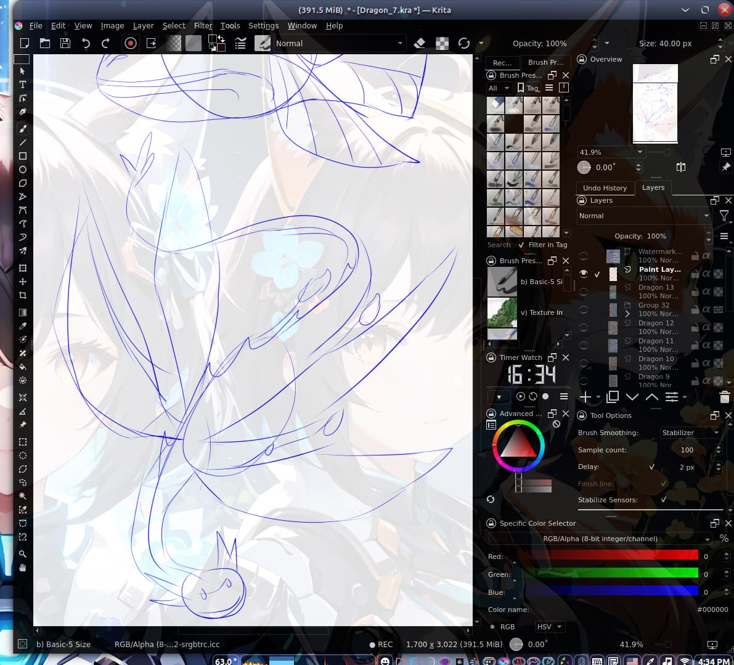
Task: Open the brush tag All dropdown
Action: (499, 88)
